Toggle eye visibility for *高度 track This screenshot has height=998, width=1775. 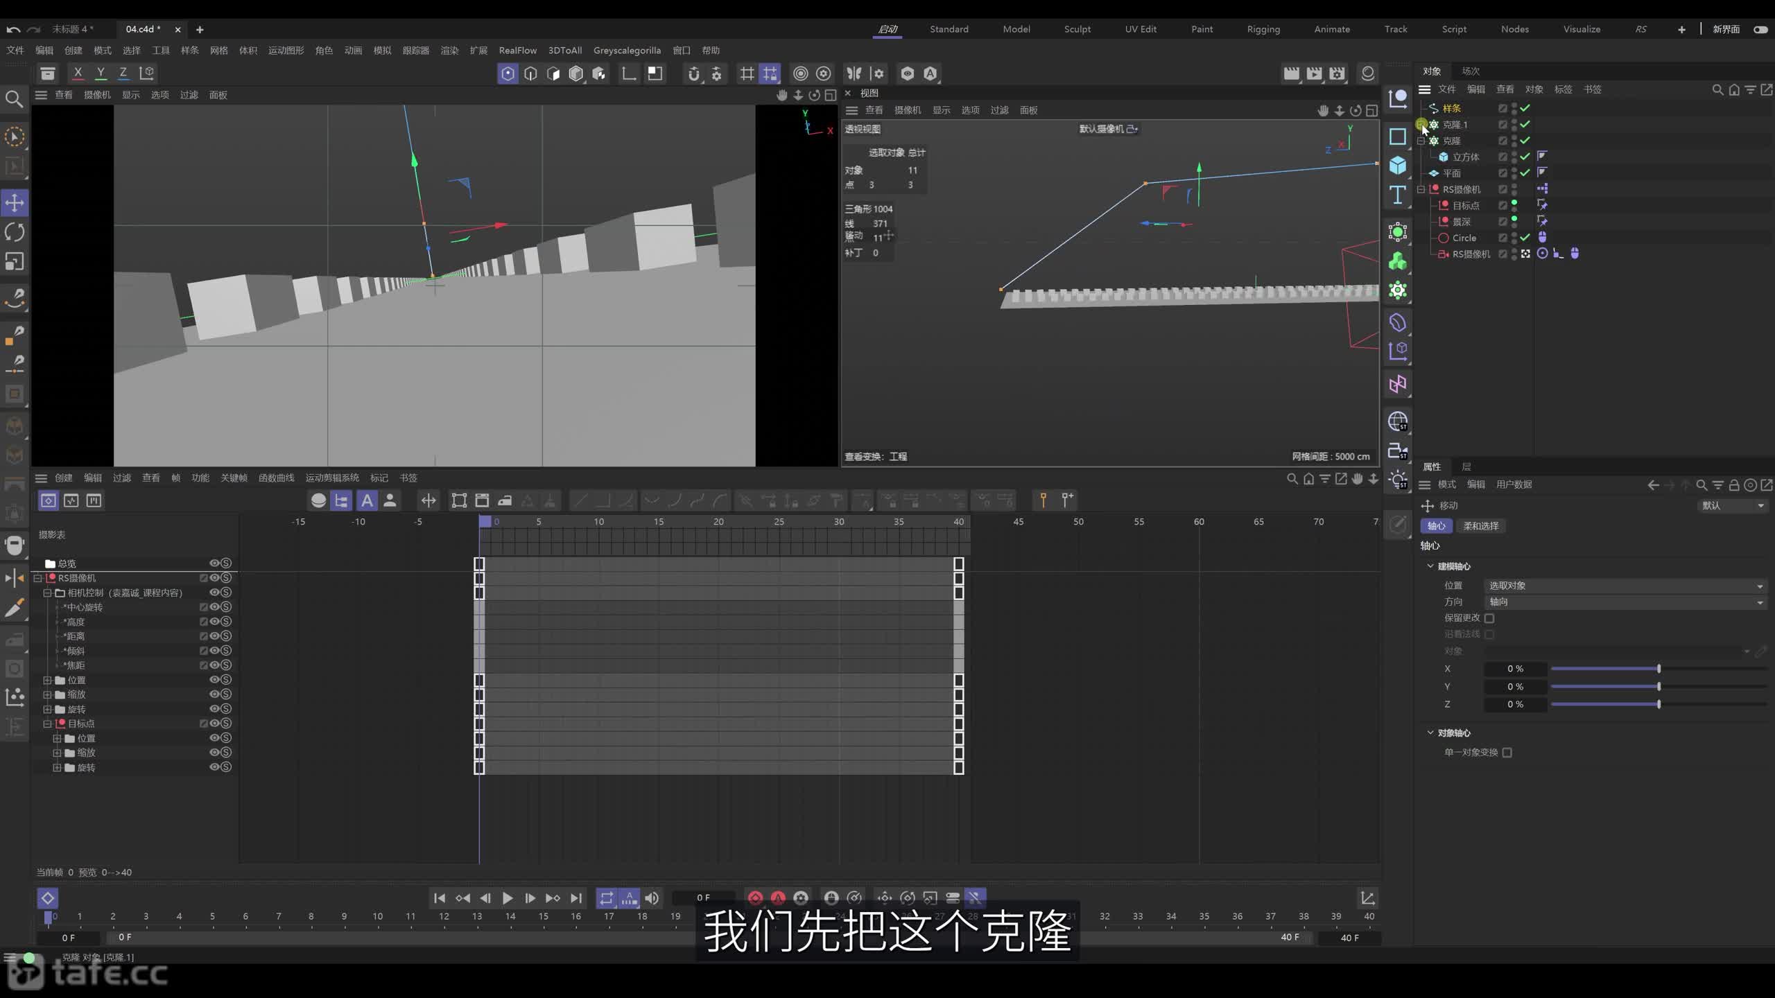[215, 622]
